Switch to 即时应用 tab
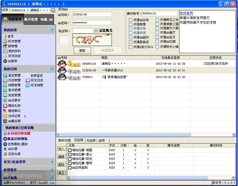This screenshot has height=186, width=238. (65, 141)
